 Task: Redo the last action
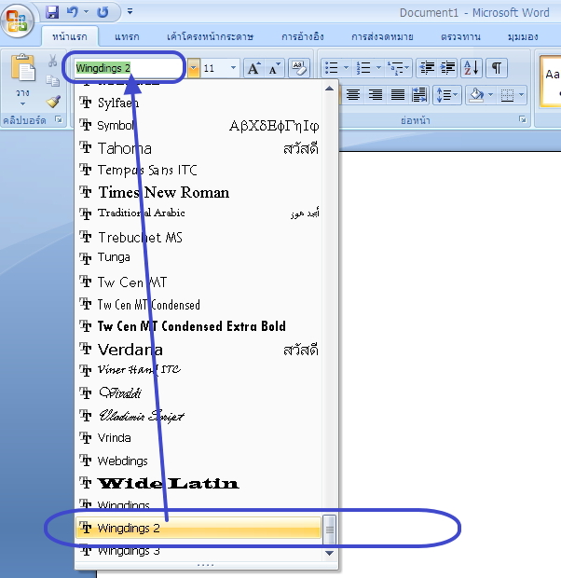point(103,12)
